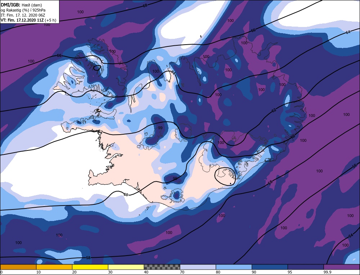Image resolution: width=360 pixels, height=275 pixels.
Task: Select the '80' legend tick label
Action: pos(218,272)
